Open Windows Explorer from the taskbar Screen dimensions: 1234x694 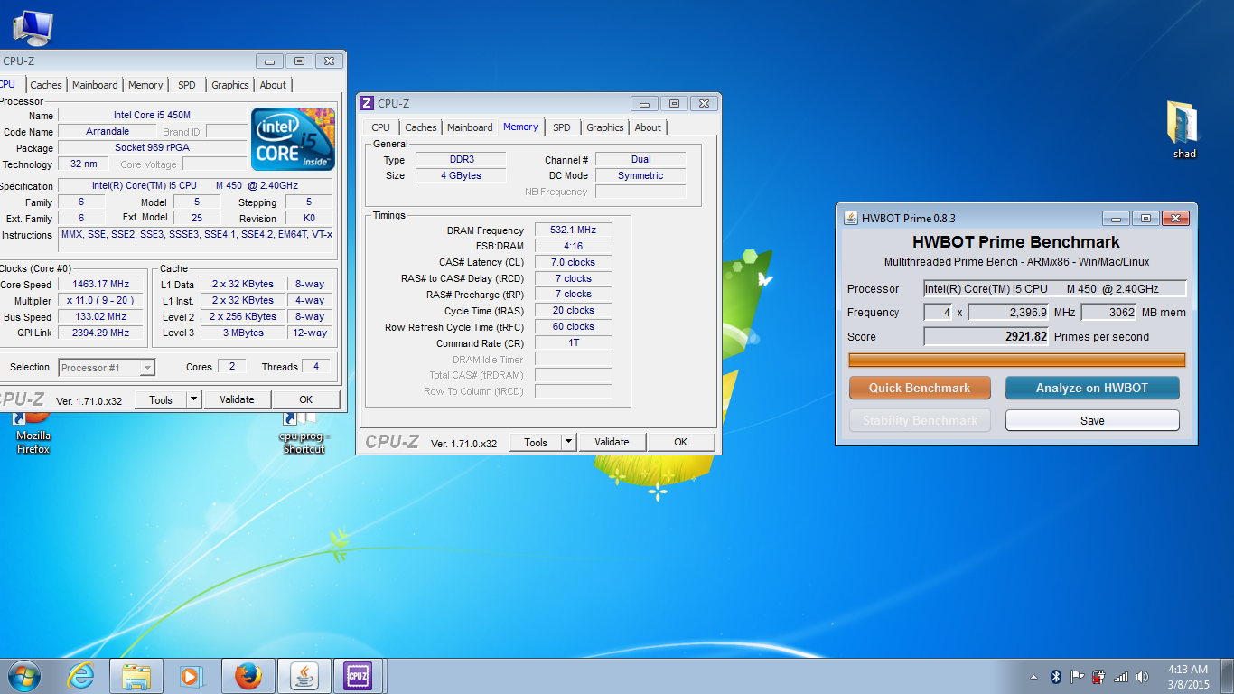136,676
